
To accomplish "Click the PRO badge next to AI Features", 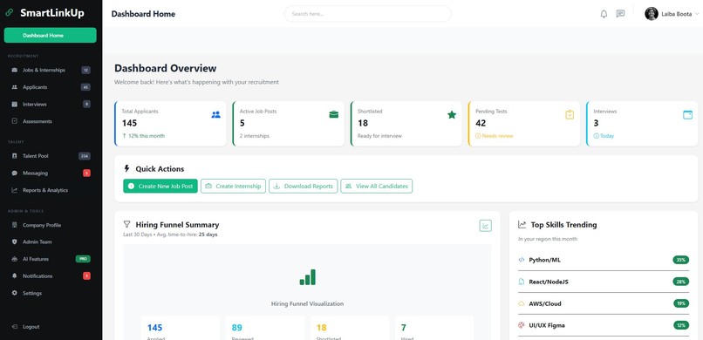I will click(x=83, y=259).
